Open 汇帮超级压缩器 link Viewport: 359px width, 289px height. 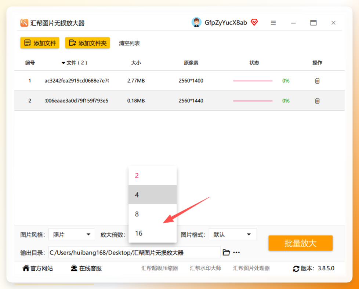coord(159,268)
